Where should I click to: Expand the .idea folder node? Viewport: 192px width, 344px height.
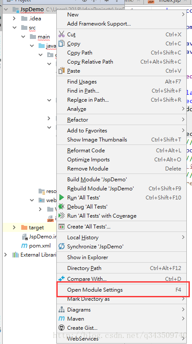(14, 19)
